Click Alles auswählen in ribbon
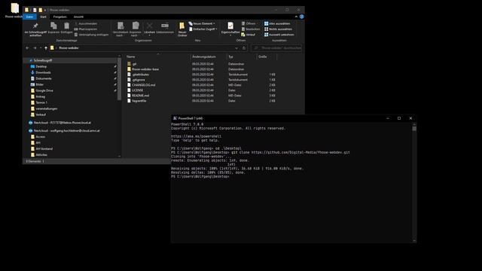Viewport: 482px width, 271px height. (277, 23)
